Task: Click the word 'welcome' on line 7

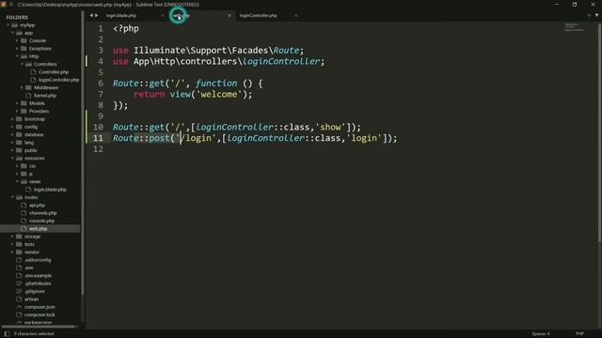Action: pyautogui.click(x=219, y=94)
